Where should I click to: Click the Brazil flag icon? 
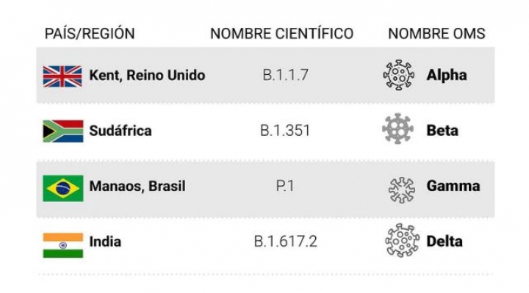pos(63,188)
